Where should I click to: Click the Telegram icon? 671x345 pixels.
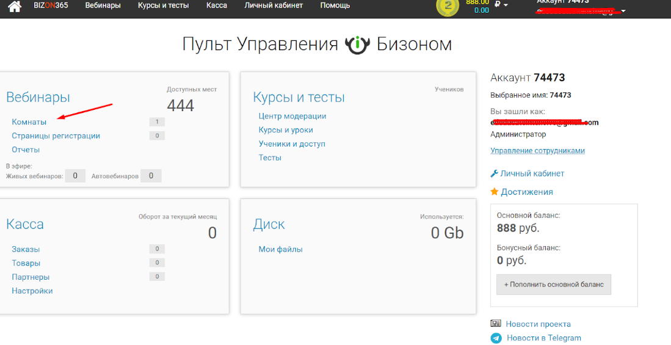(x=496, y=338)
